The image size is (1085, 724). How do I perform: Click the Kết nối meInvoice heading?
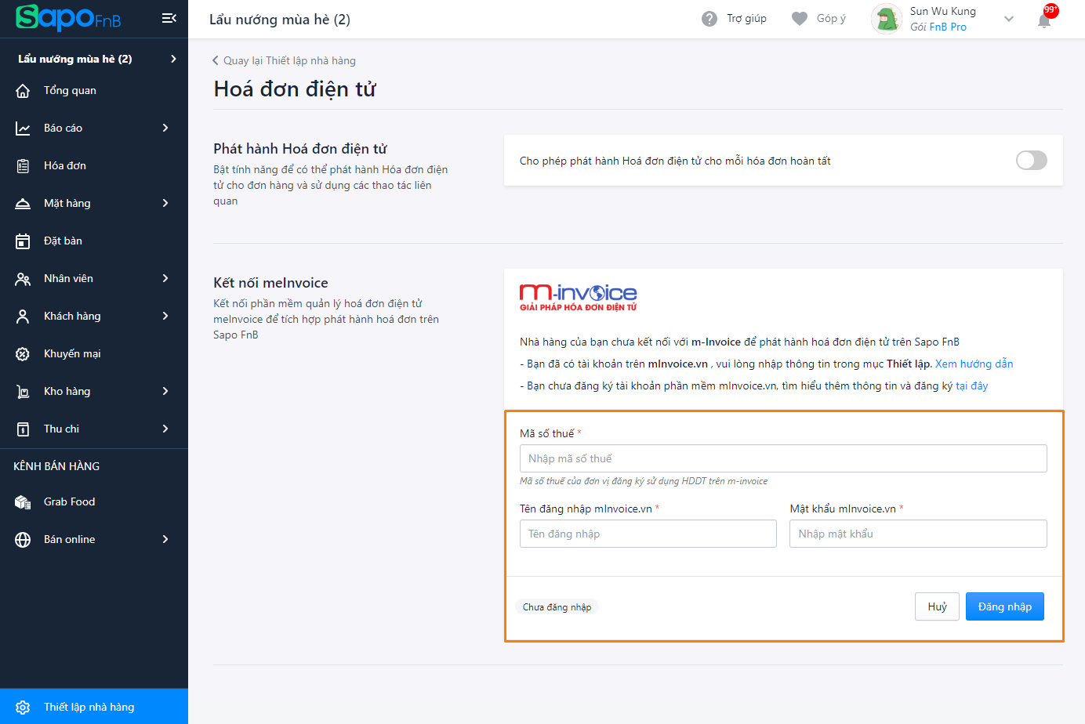tap(270, 283)
